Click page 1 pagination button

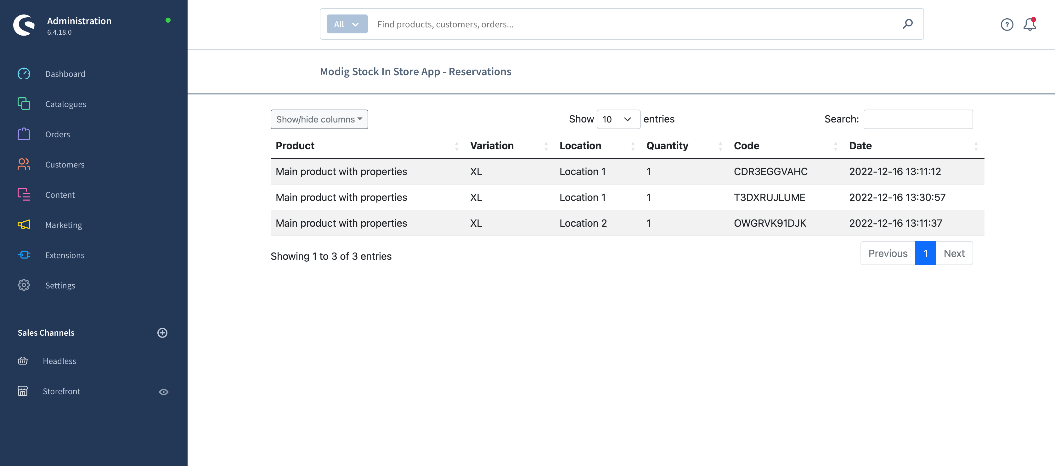(926, 253)
